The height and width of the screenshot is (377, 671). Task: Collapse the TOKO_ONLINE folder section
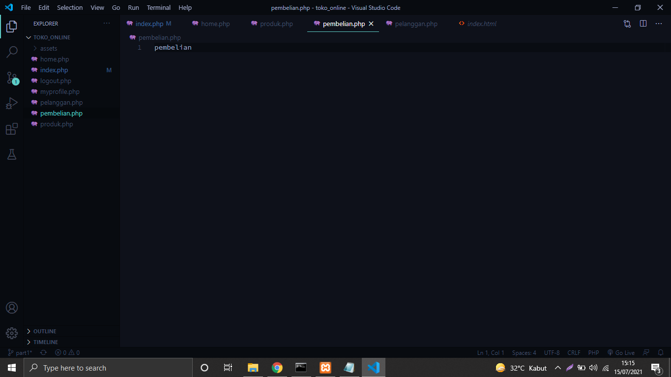point(71,37)
